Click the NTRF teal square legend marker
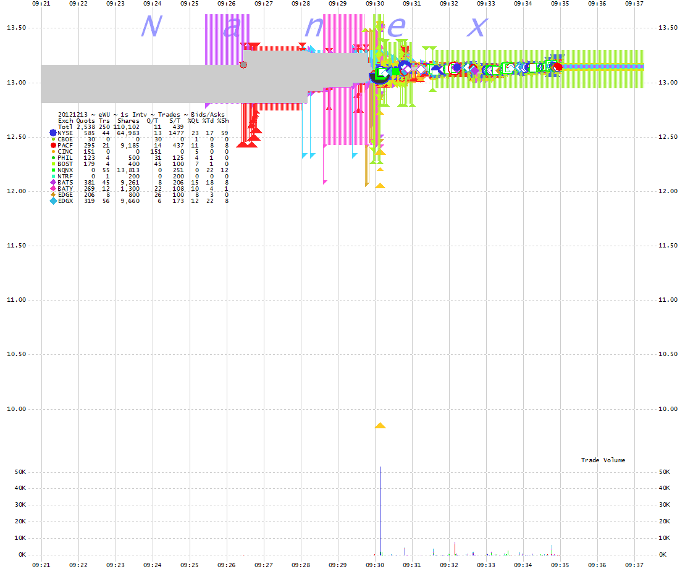 pos(53,177)
